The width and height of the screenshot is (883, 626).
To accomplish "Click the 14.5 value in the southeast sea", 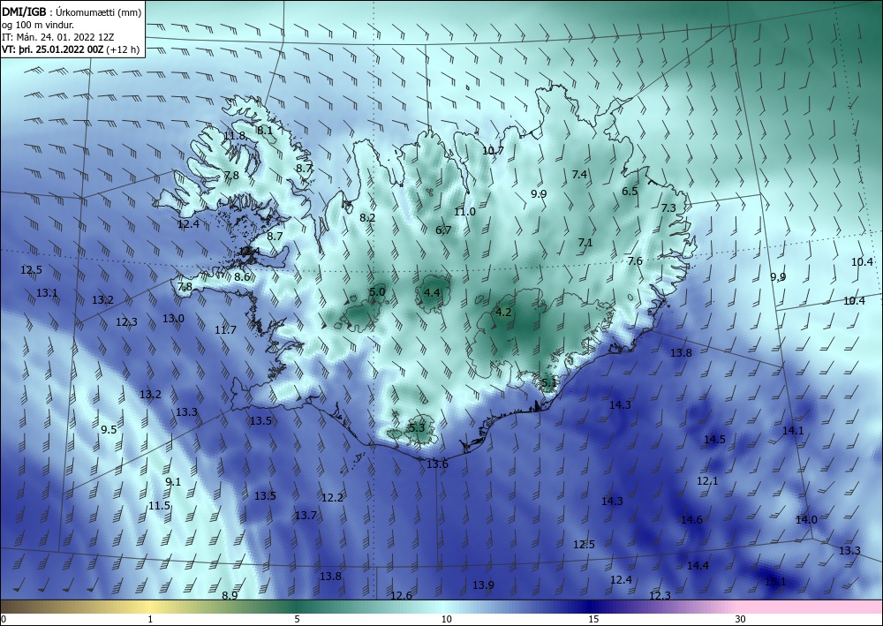I will coord(714,440).
